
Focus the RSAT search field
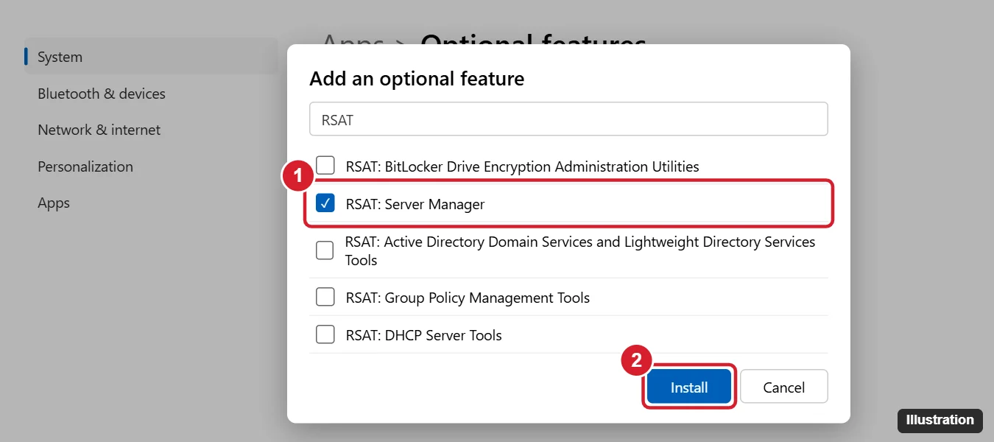point(568,119)
